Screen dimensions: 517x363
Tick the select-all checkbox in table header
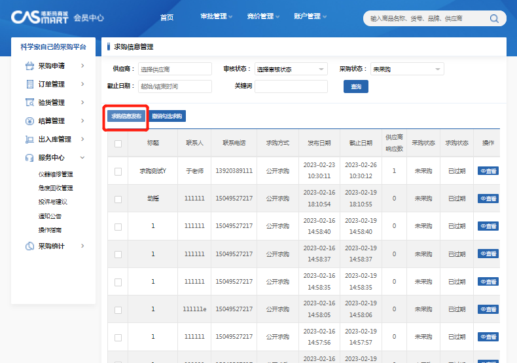pyautogui.click(x=118, y=143)
